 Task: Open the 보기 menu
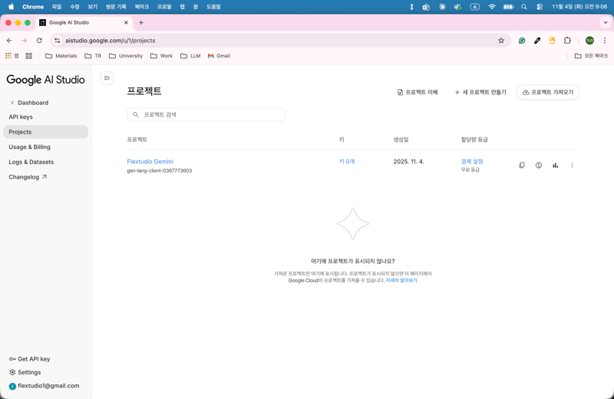(x=92, y=7)
